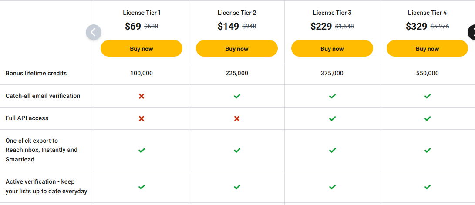Buy License Tier 2 for $149

(x=237, y=49)
